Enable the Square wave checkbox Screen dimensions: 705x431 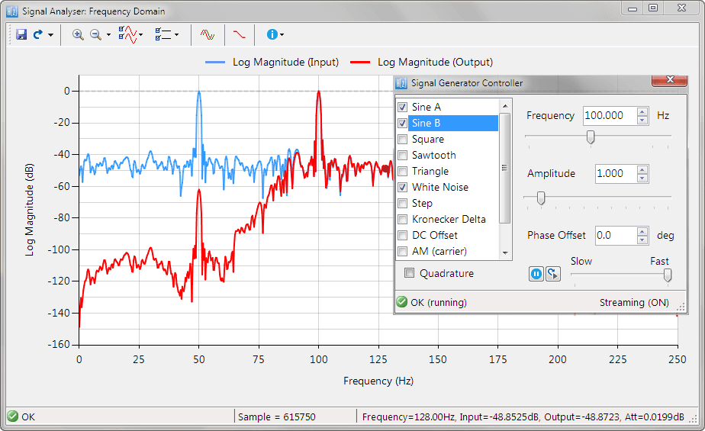(x=402, y=140)
